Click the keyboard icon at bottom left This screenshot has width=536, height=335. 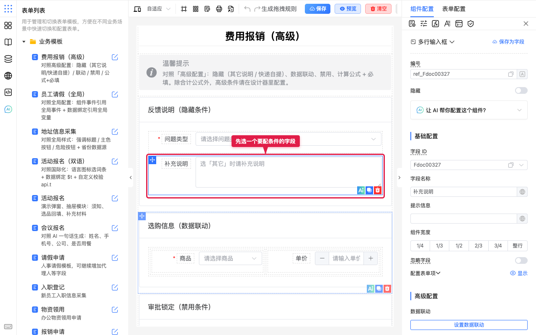(8, 327)
